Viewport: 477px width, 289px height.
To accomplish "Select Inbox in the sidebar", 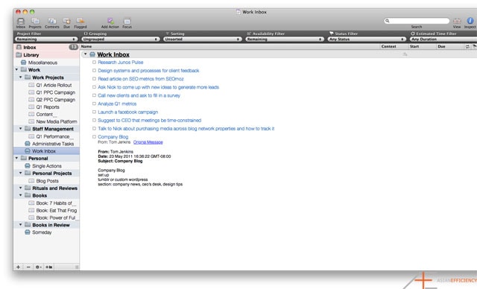I will tap(46, 48).
